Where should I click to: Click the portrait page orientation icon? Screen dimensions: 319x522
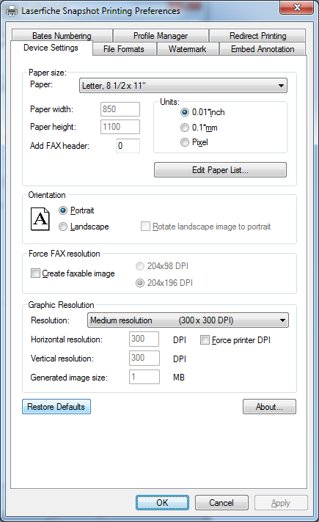(x=40, y=218)
